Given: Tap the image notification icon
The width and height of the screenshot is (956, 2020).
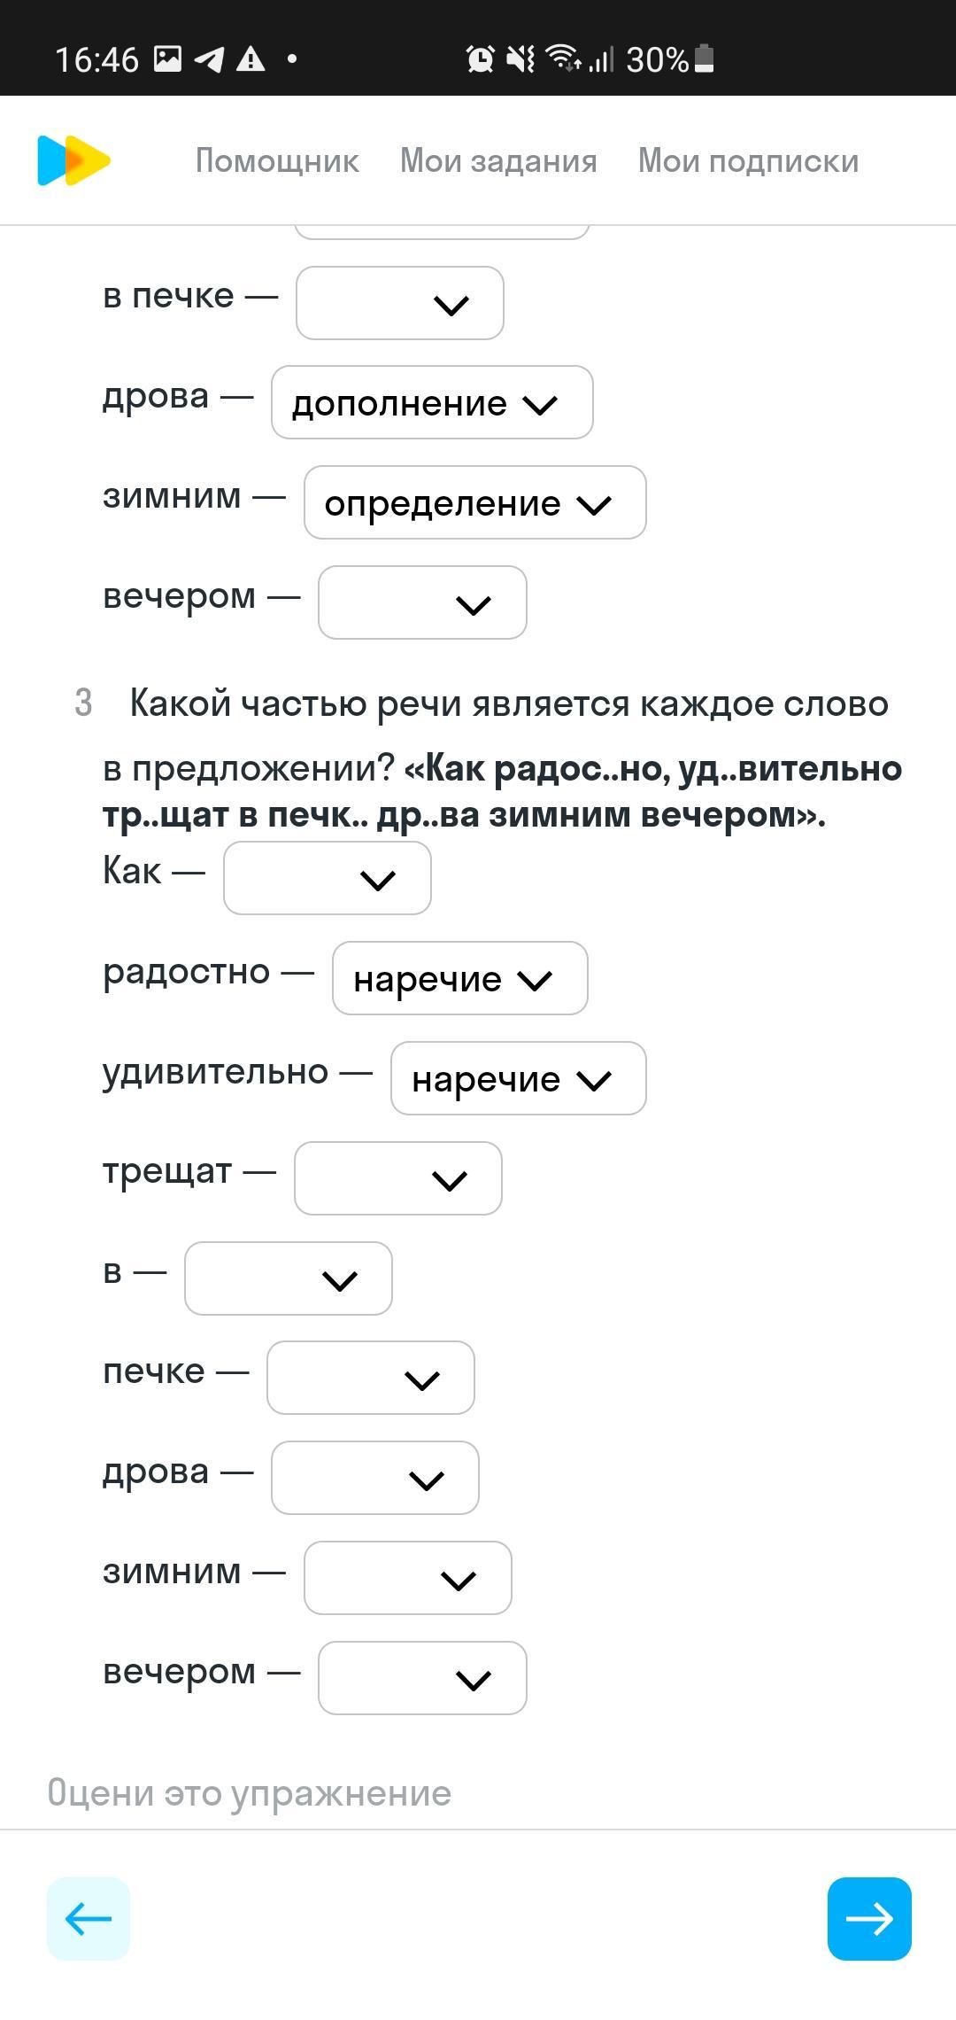Looking at the screenshot, I should point(167,59).
